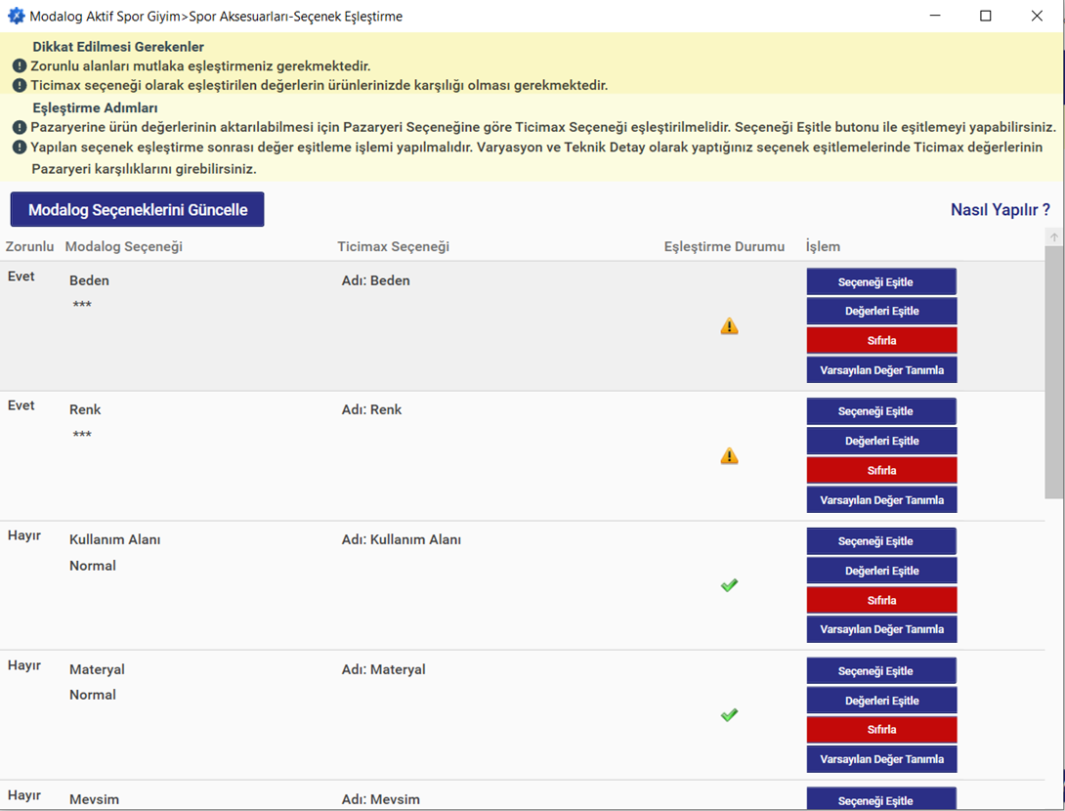
Task: Click the scrollbar up arrow
Action: pyautogui.click(x=1053, y=237)
